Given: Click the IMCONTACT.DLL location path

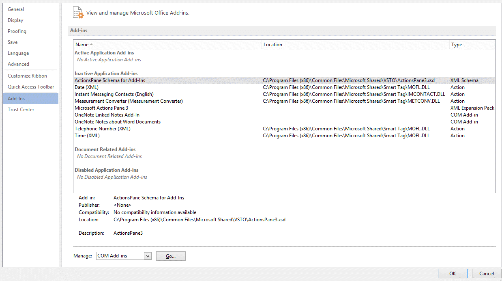Looking at the screenshot, I should click(354, 94).
